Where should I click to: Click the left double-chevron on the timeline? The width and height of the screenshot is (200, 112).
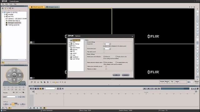tap(33, 92)
